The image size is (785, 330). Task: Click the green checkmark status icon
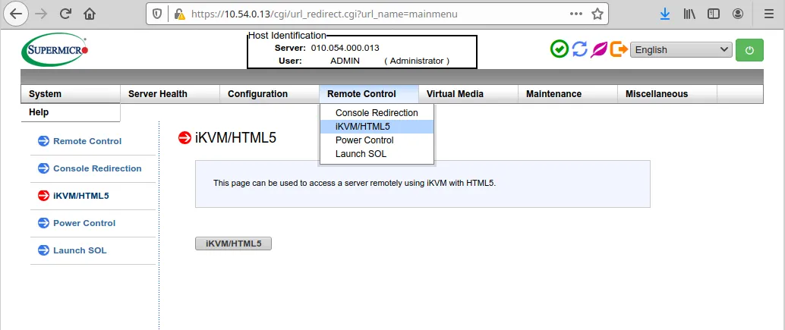pyautogui.click(x=560, y=49)
